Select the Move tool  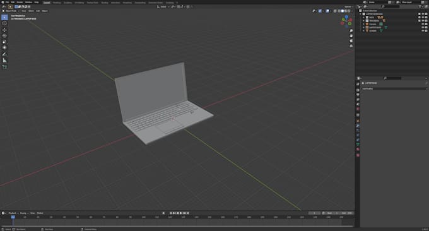click(x=4, y=30)
